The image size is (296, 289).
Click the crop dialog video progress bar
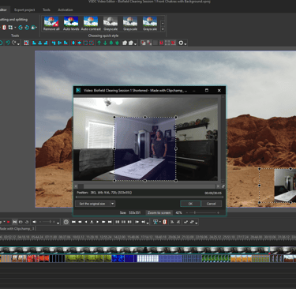pyautogui.click(x=149, y=197)
